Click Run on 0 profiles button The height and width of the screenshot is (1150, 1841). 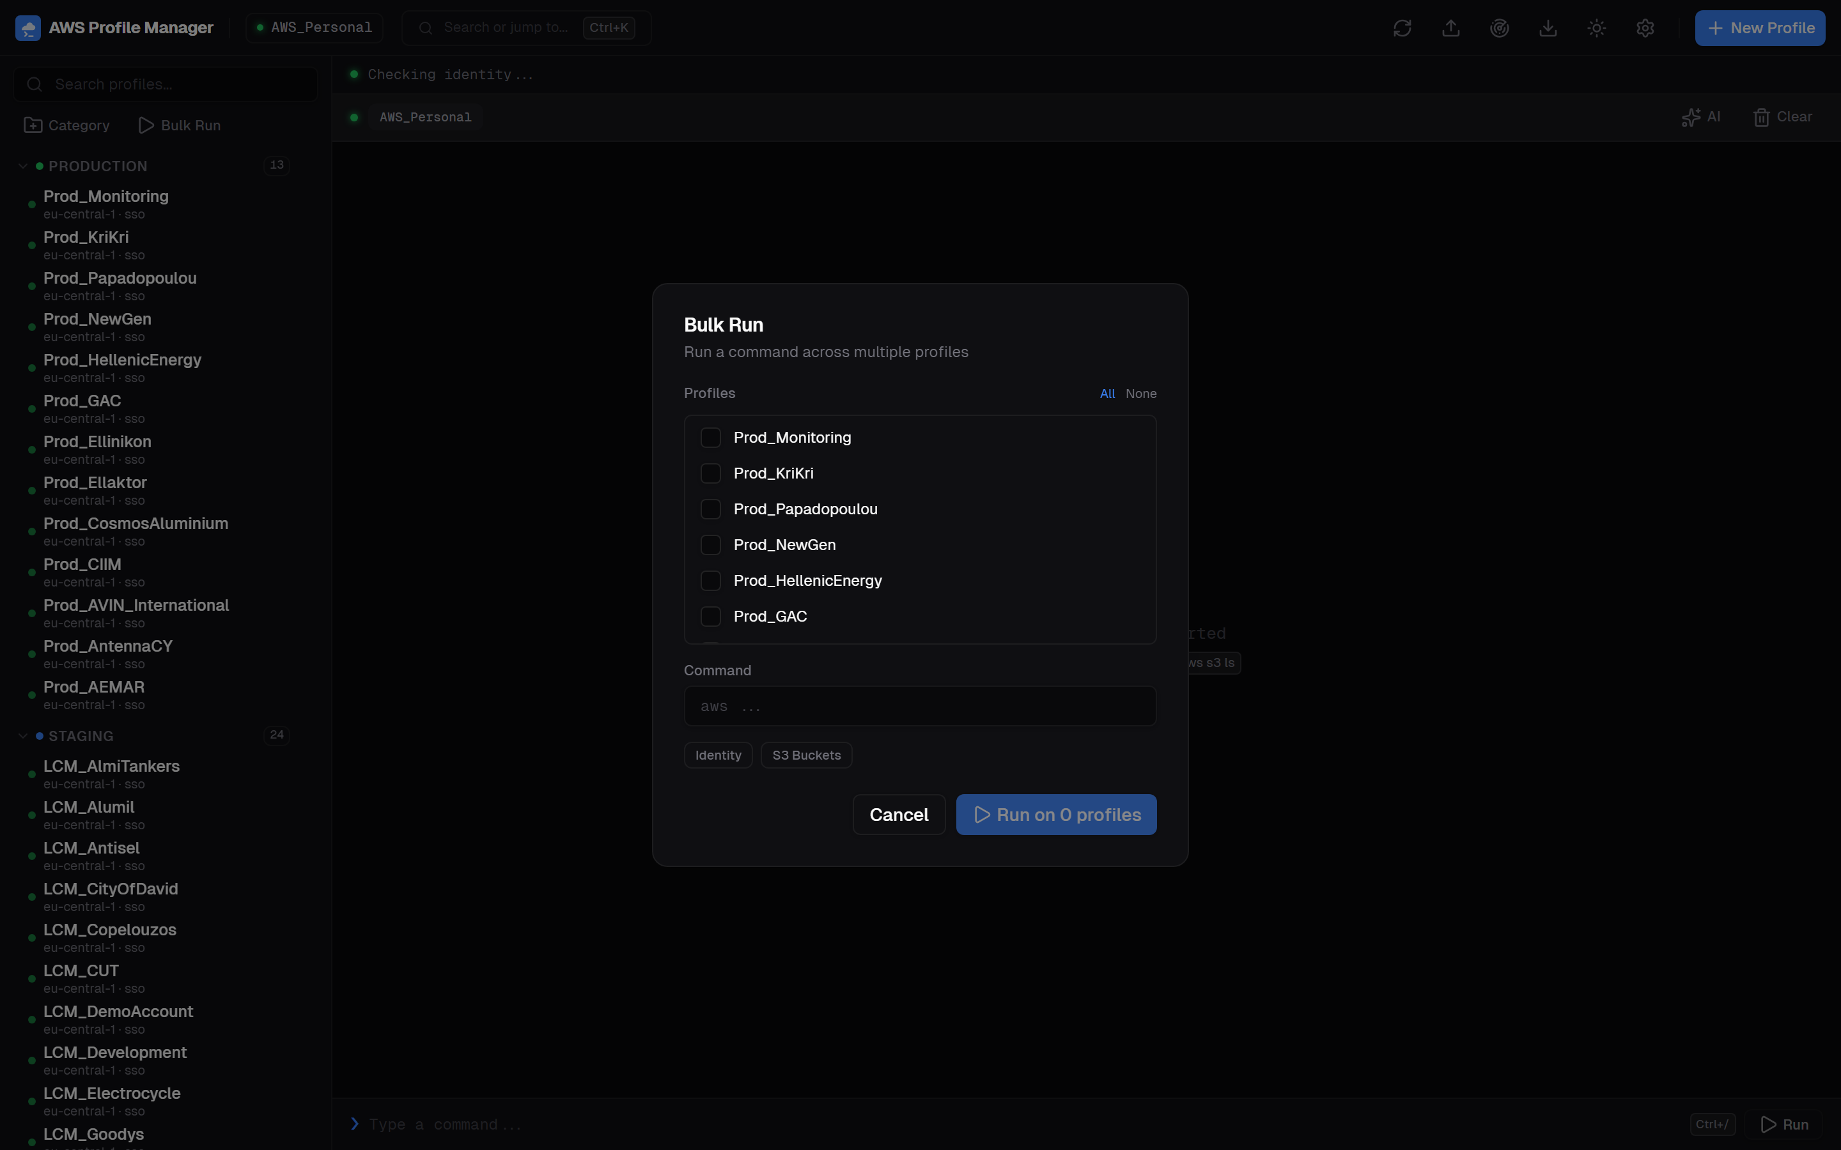pyautogui.click(x=1056, y=815)
